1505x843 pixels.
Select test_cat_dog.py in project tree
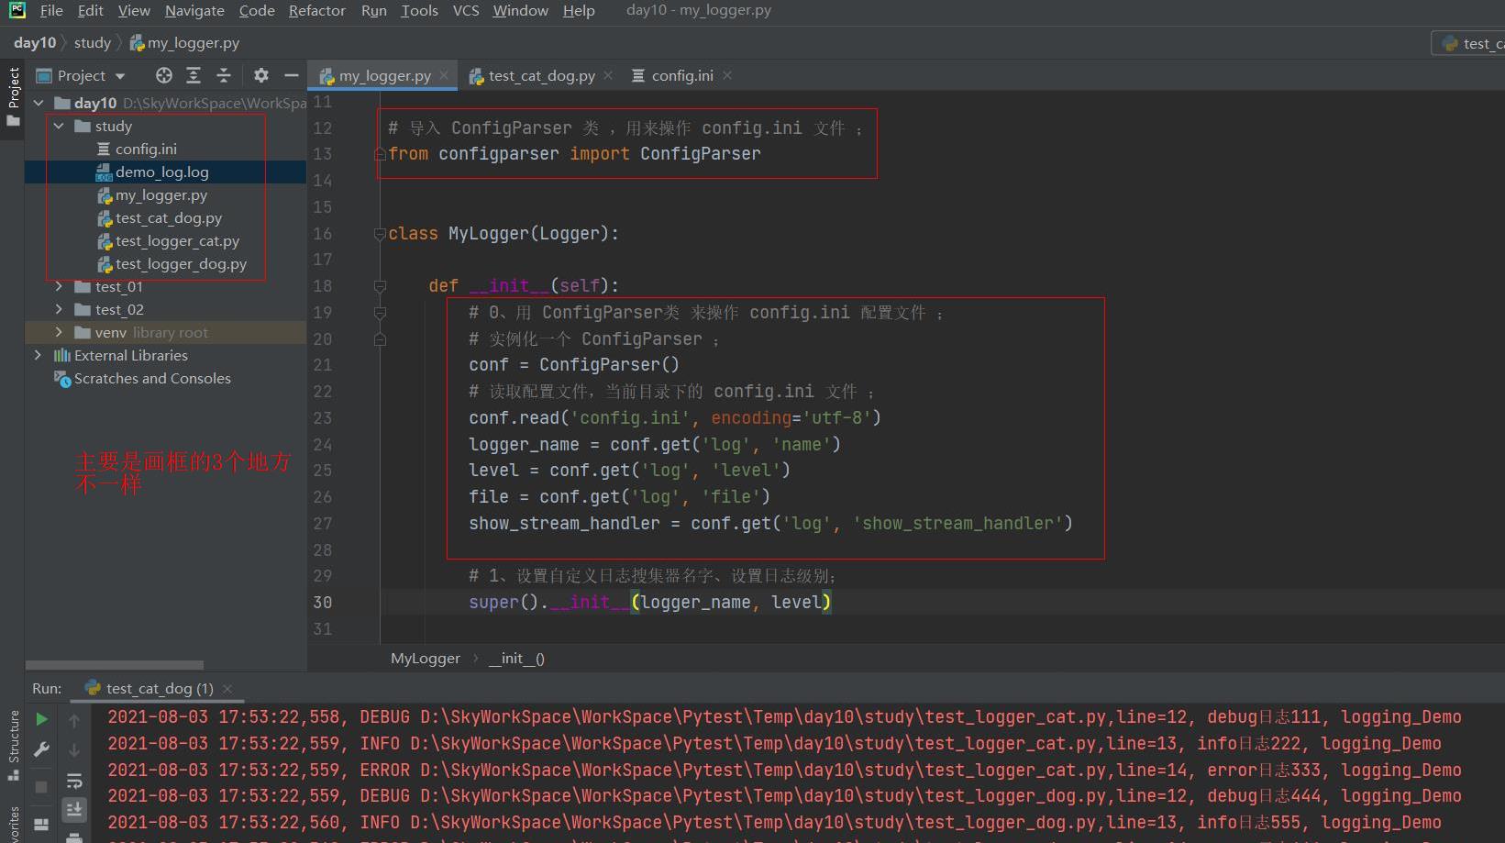click(x=160, y=217)
